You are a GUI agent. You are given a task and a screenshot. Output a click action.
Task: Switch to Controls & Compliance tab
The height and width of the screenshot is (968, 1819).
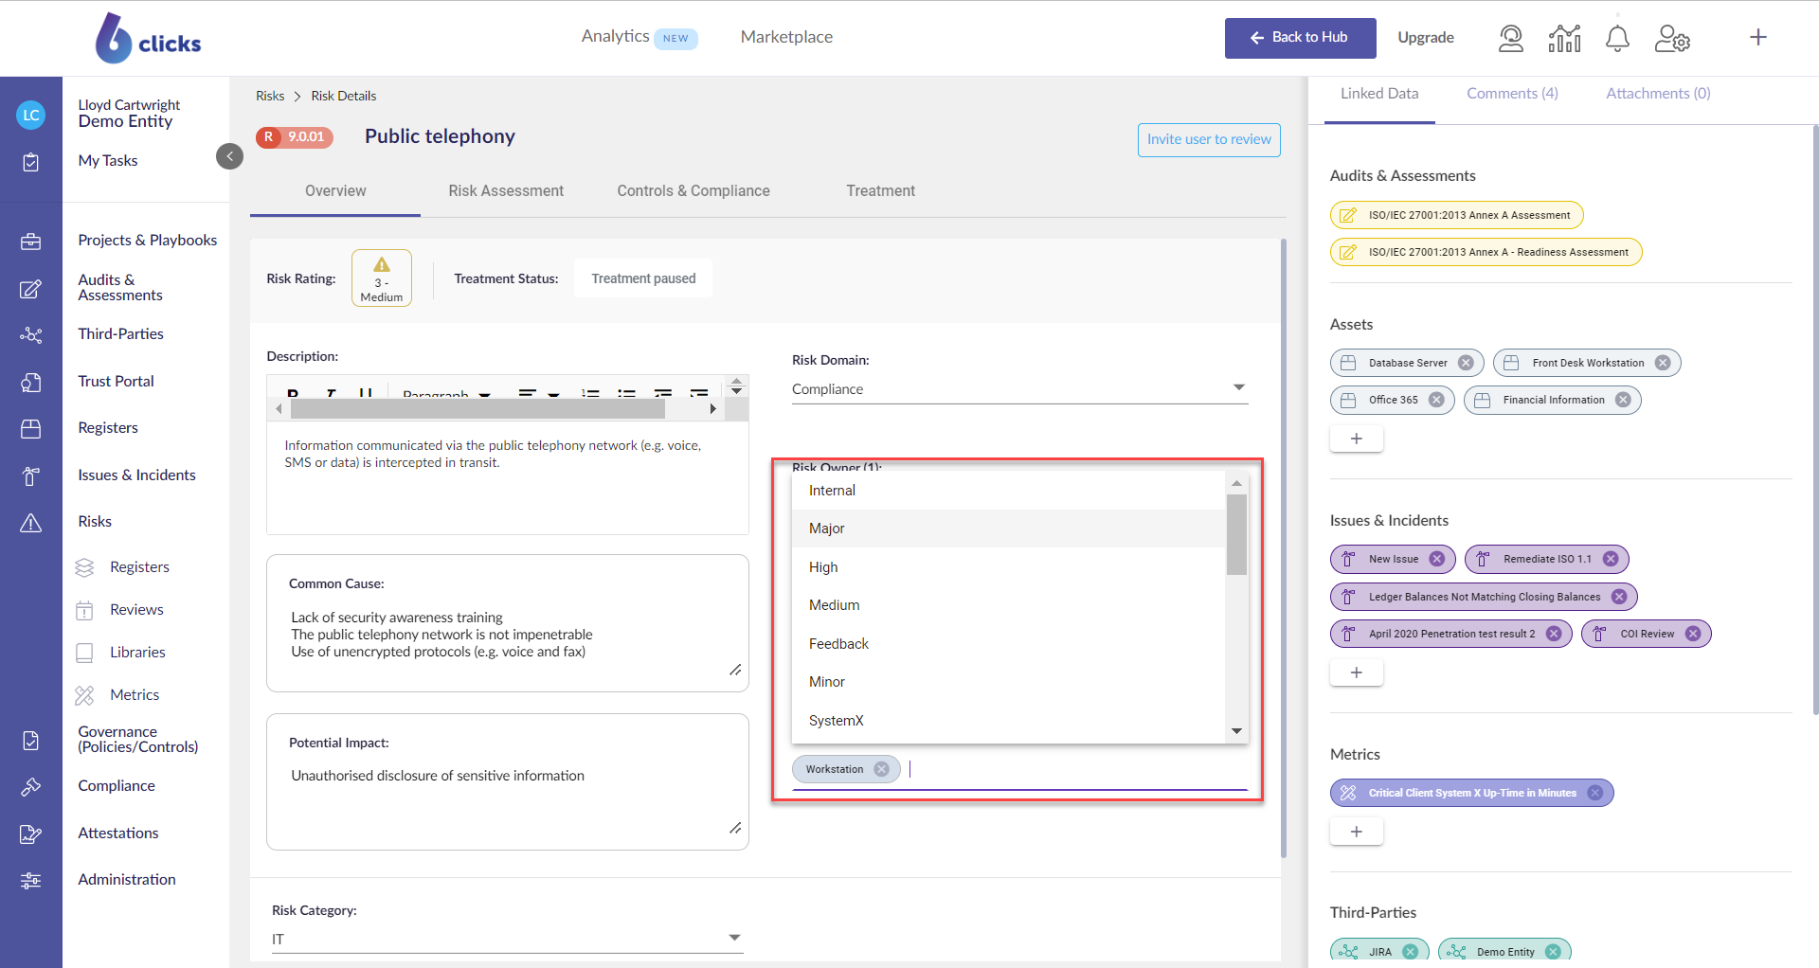[693, 191]
